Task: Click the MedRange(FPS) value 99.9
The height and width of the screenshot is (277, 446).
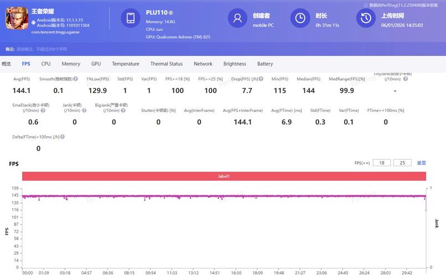Action: click(x=347, y=90)
